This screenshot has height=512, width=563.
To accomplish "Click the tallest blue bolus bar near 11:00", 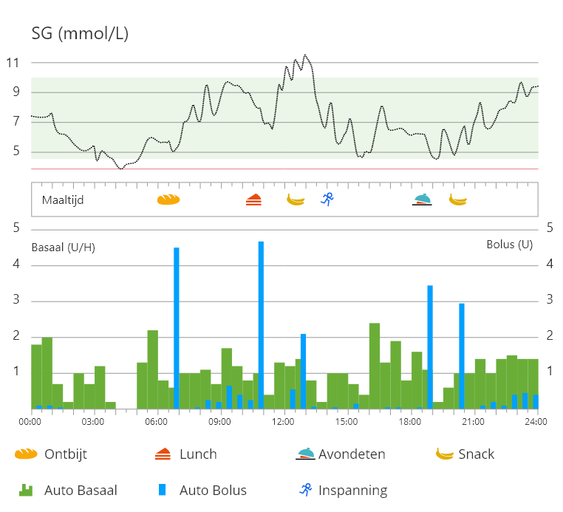I will (x=261, y=325).
